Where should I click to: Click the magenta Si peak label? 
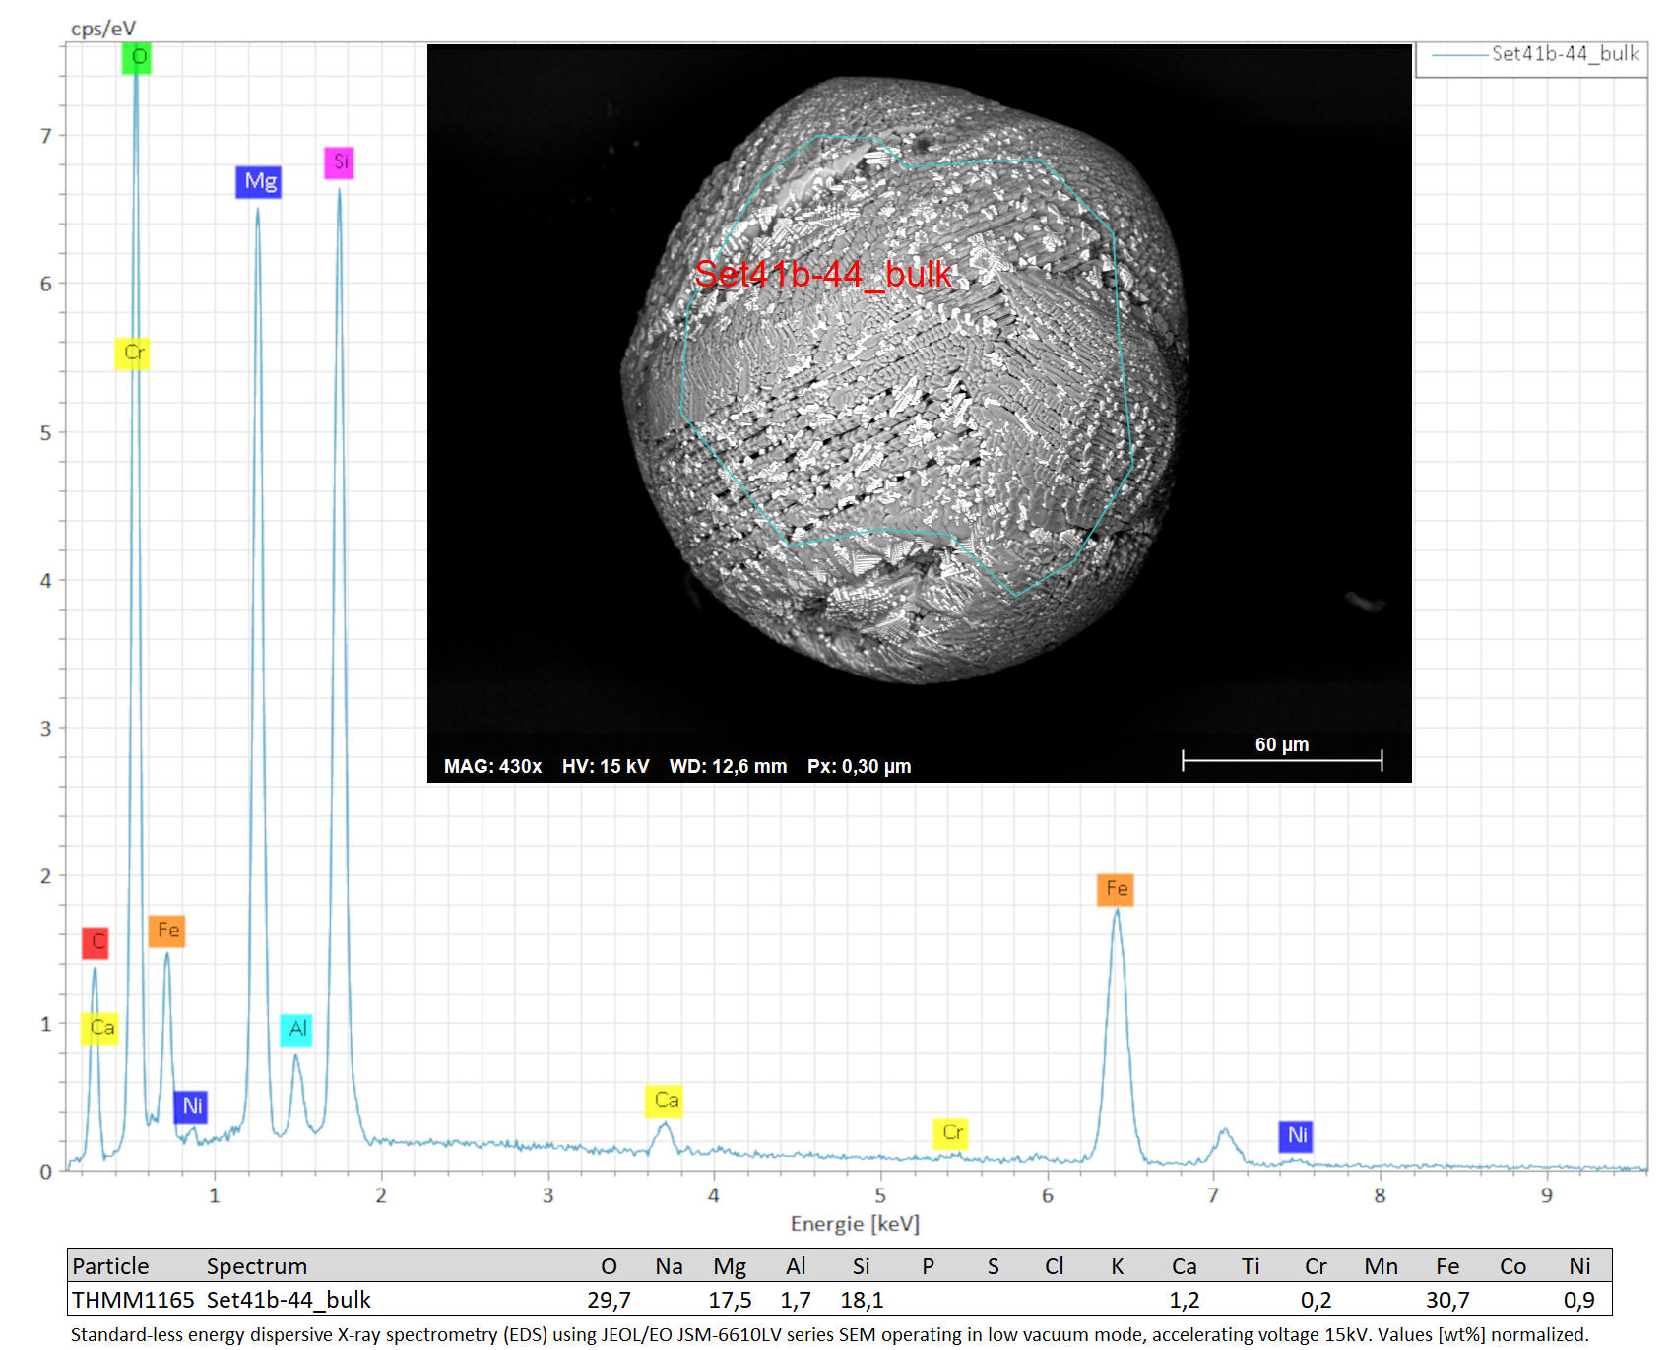click(340, 162)
